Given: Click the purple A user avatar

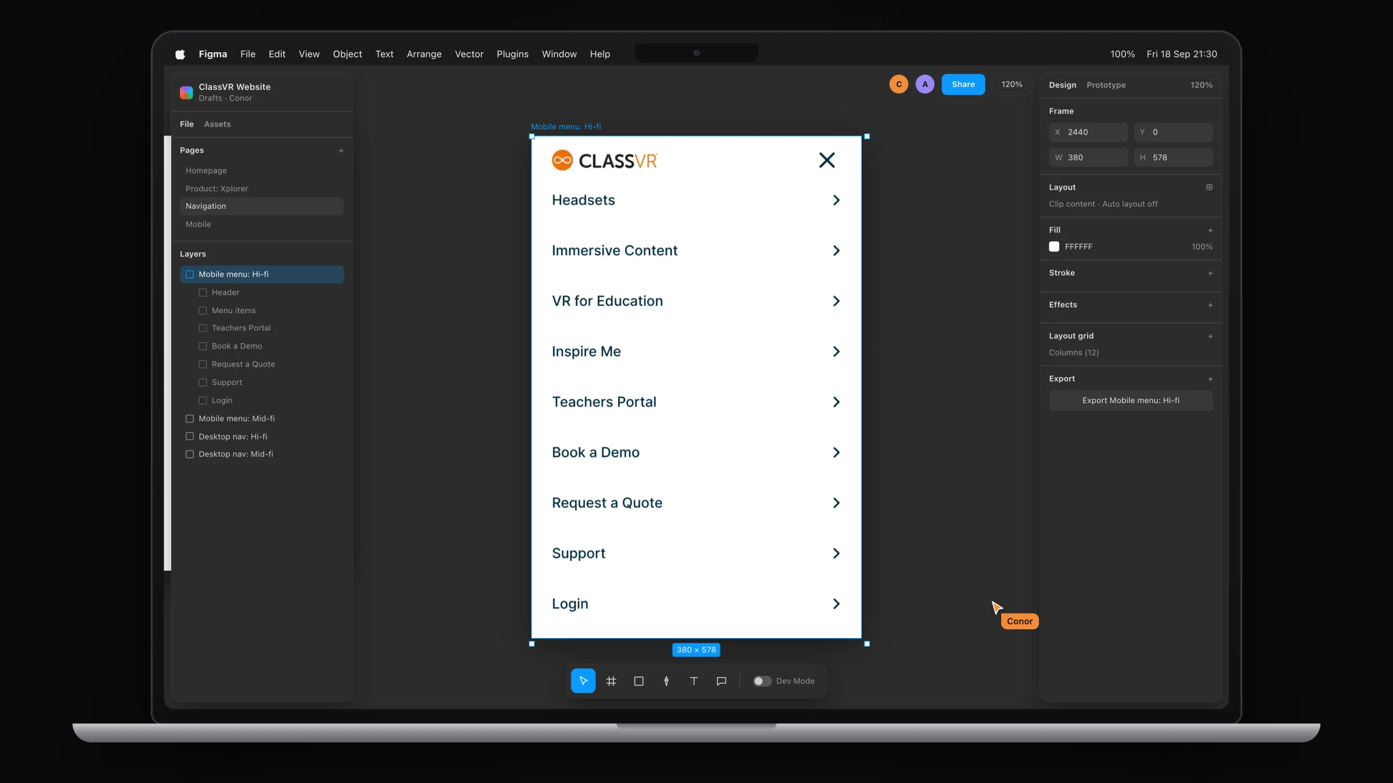Looking at the screenshot, I should tap(925, 84).
